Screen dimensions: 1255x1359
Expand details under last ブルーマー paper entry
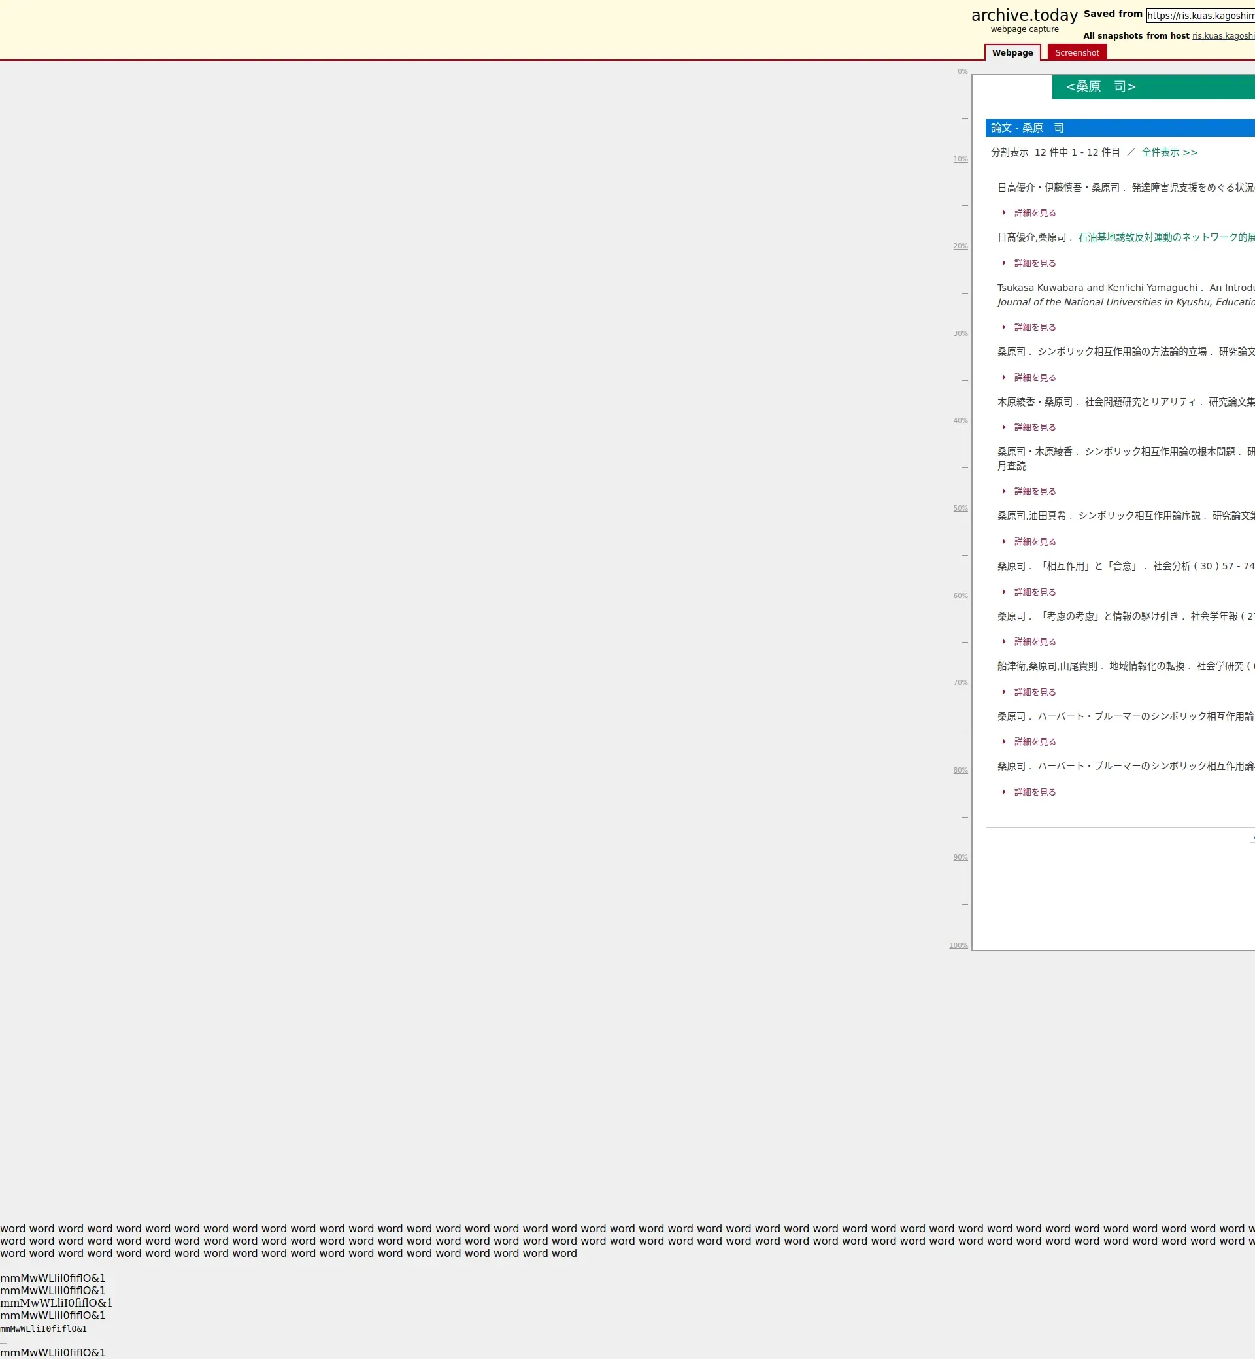click(x=1034, y=792)
